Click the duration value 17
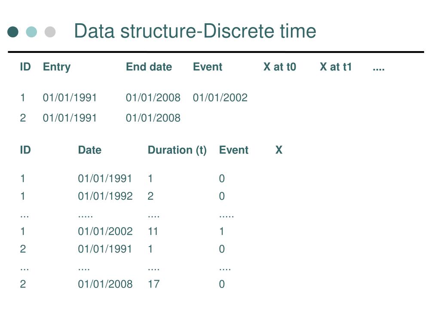 153,284
